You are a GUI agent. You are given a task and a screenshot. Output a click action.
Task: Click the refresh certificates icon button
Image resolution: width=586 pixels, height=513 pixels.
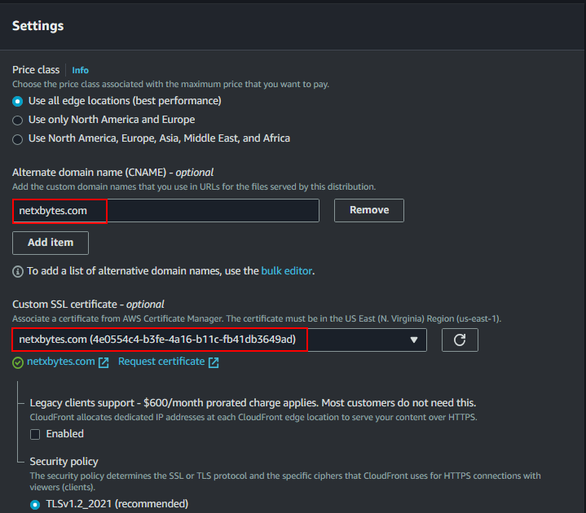pyautogui.click(x=460, y=340)
